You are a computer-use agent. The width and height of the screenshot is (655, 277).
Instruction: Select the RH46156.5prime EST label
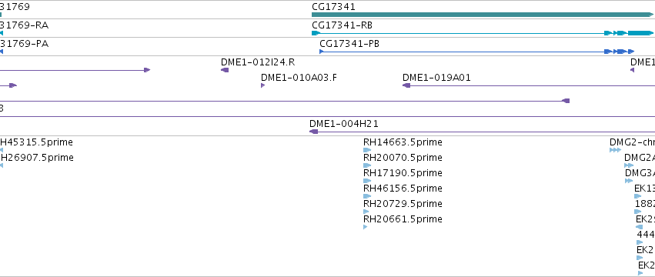[403, 189]
